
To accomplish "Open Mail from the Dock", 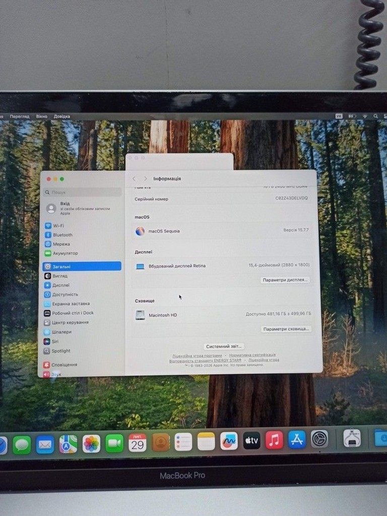I will click(x=45, y=445).
